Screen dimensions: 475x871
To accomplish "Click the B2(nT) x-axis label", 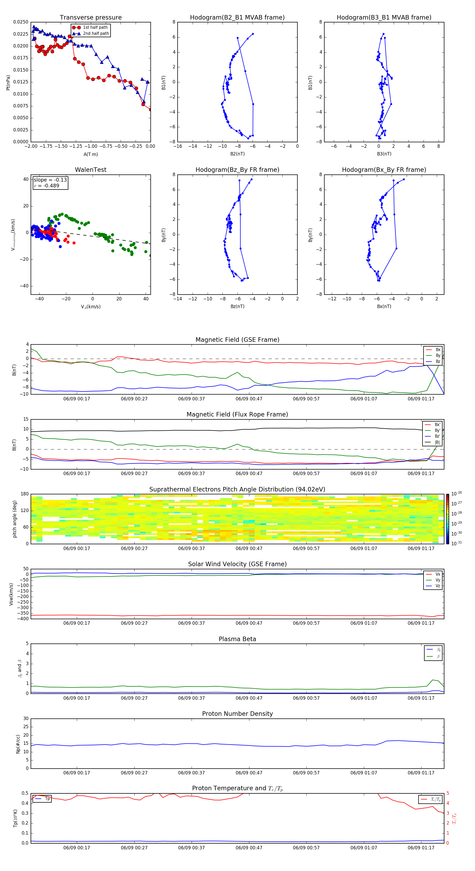I will pyautogui.click(x=237, y=154).
